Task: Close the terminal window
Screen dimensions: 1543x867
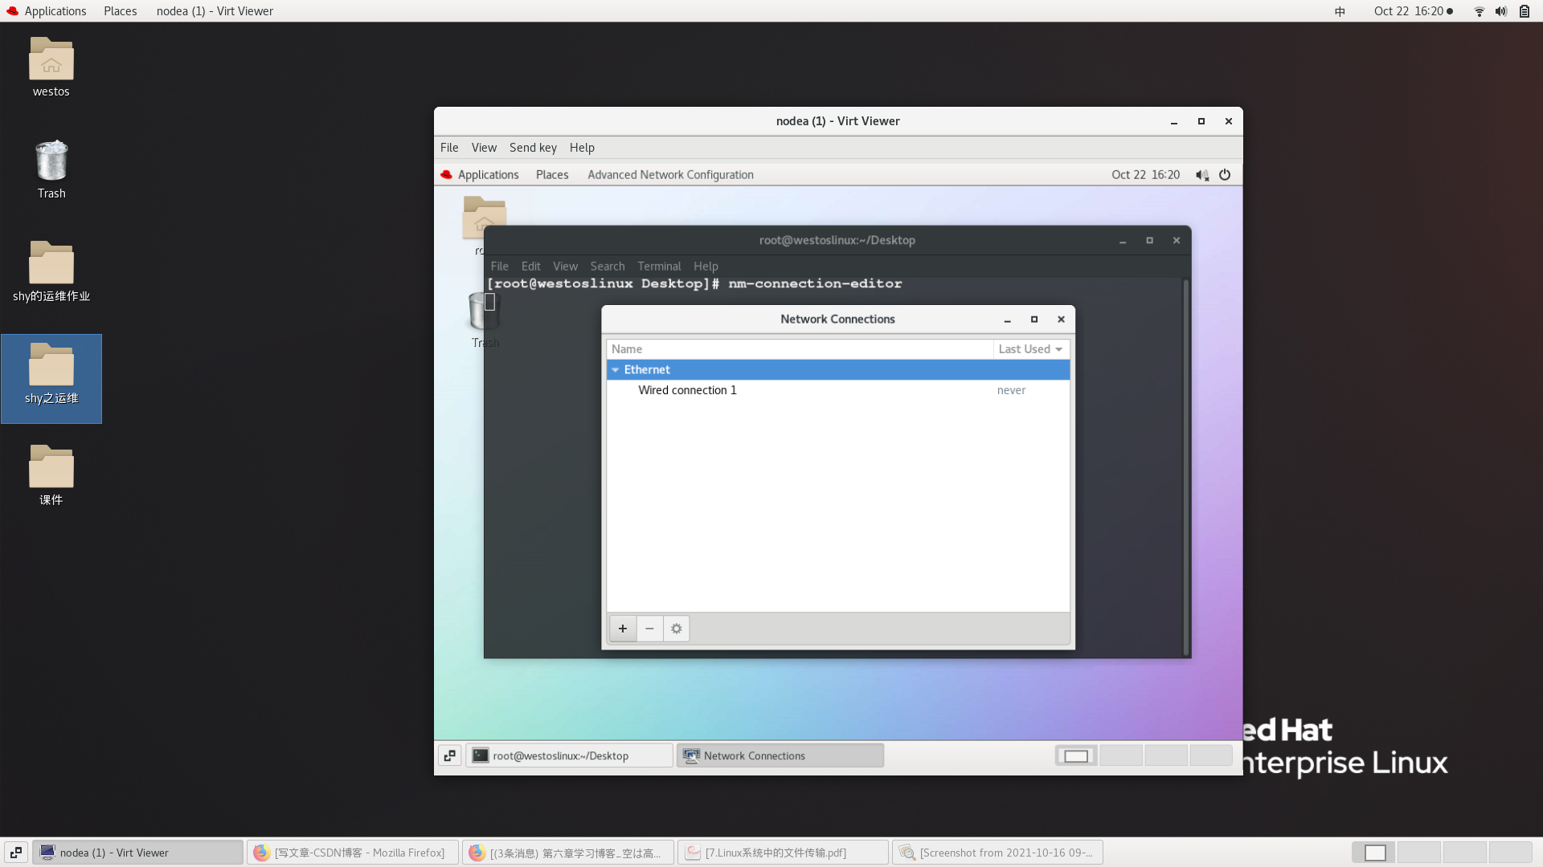Action: 1177,240
